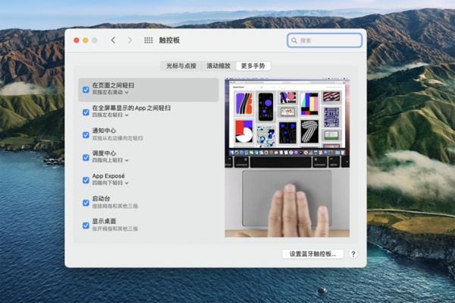Select the 更多手势 tab
455x303 pixels.
coord(253,66)
